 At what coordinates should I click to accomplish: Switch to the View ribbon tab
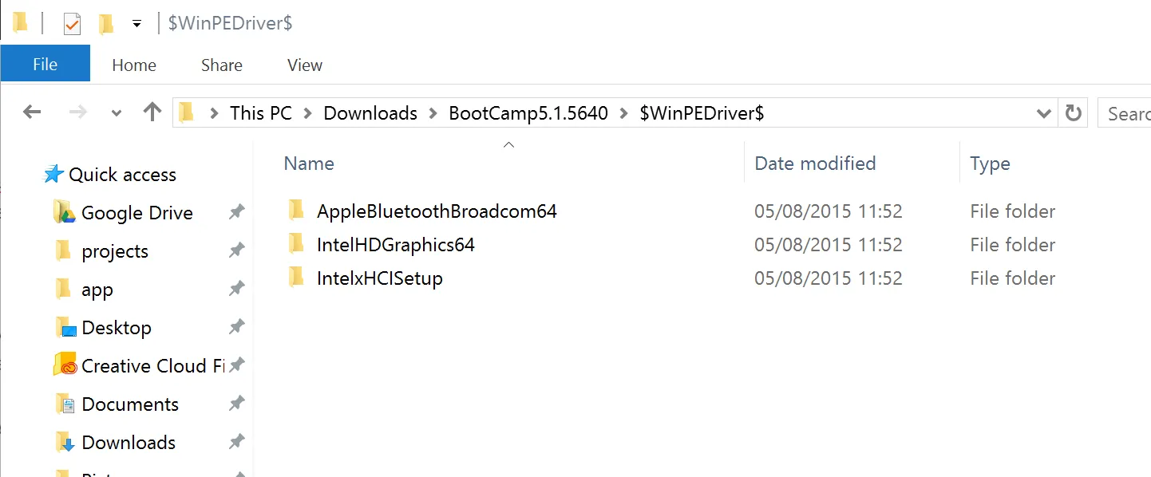click(304, 65)
